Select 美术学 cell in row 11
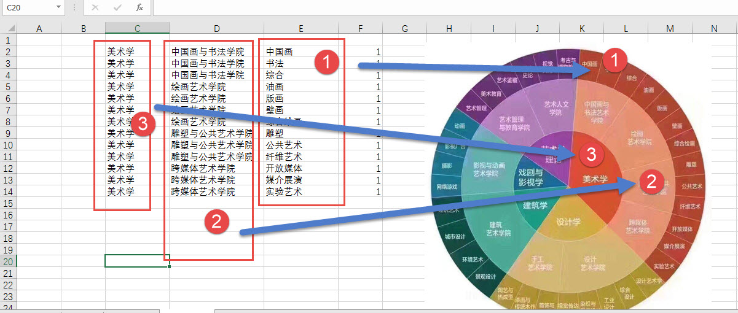Image resolution: width=738 pixels, height=313 pixels. [x=137, y=156]
